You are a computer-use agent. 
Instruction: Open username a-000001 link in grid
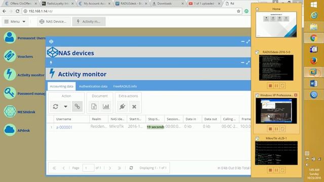point(64,127)
